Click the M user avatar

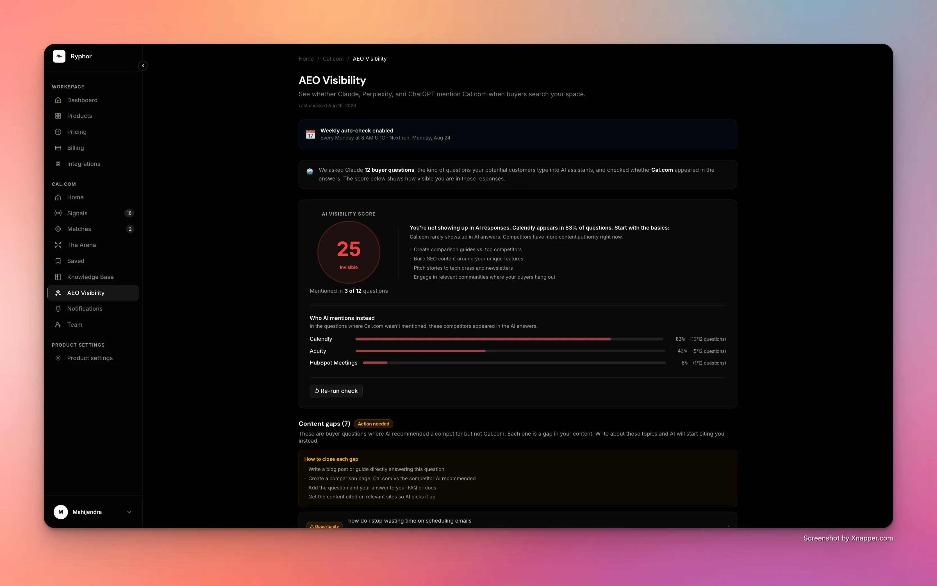[61, 512]
